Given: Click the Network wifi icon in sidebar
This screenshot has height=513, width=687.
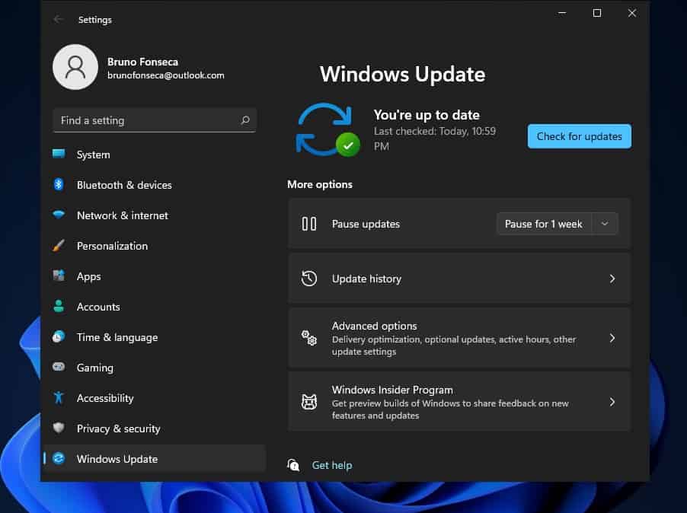Looking at the screenshot, I should click(59, 215).
